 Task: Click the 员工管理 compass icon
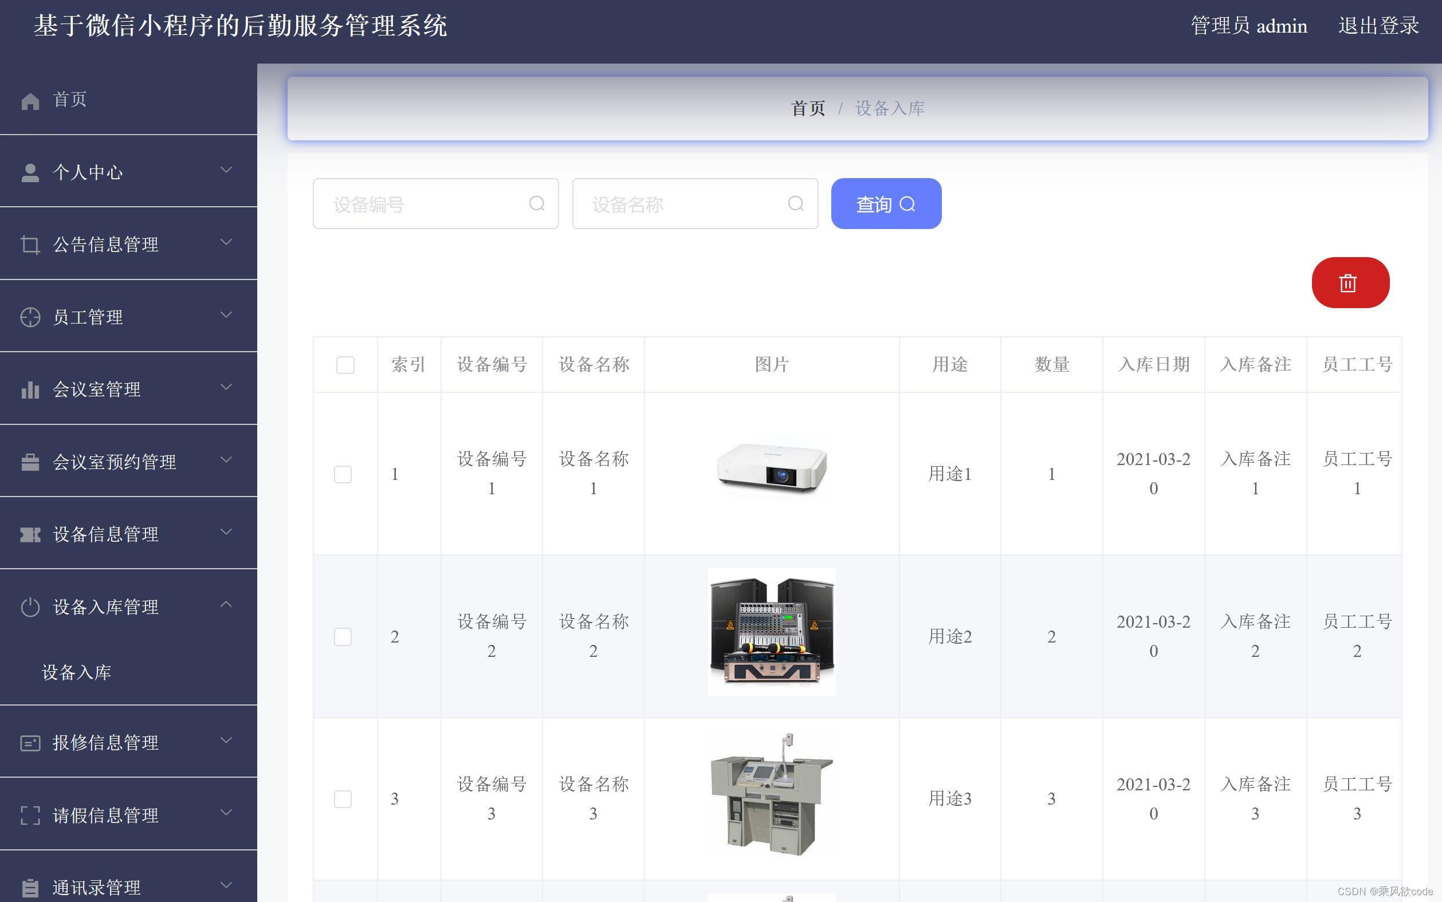[x=30, y=317]
